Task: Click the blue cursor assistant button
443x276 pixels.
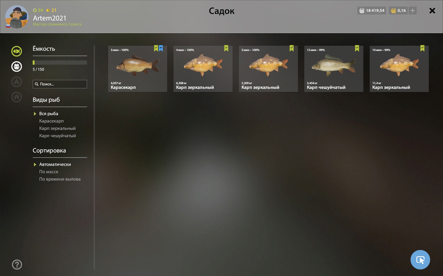Action: pos(420,260)
